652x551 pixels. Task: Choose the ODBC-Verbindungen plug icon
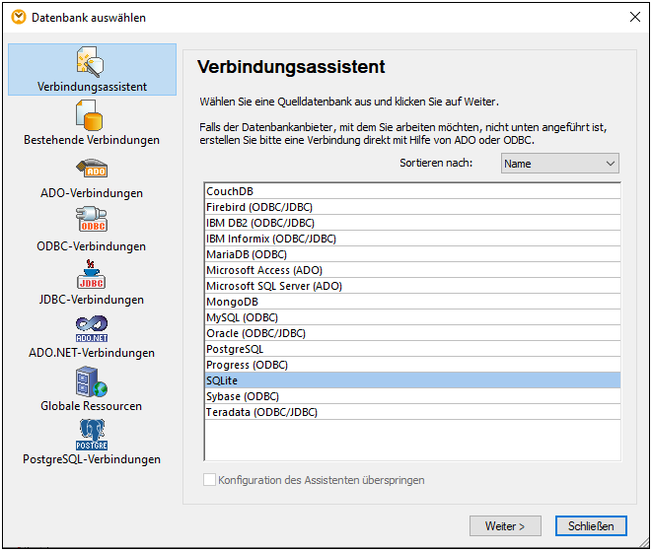92,219
